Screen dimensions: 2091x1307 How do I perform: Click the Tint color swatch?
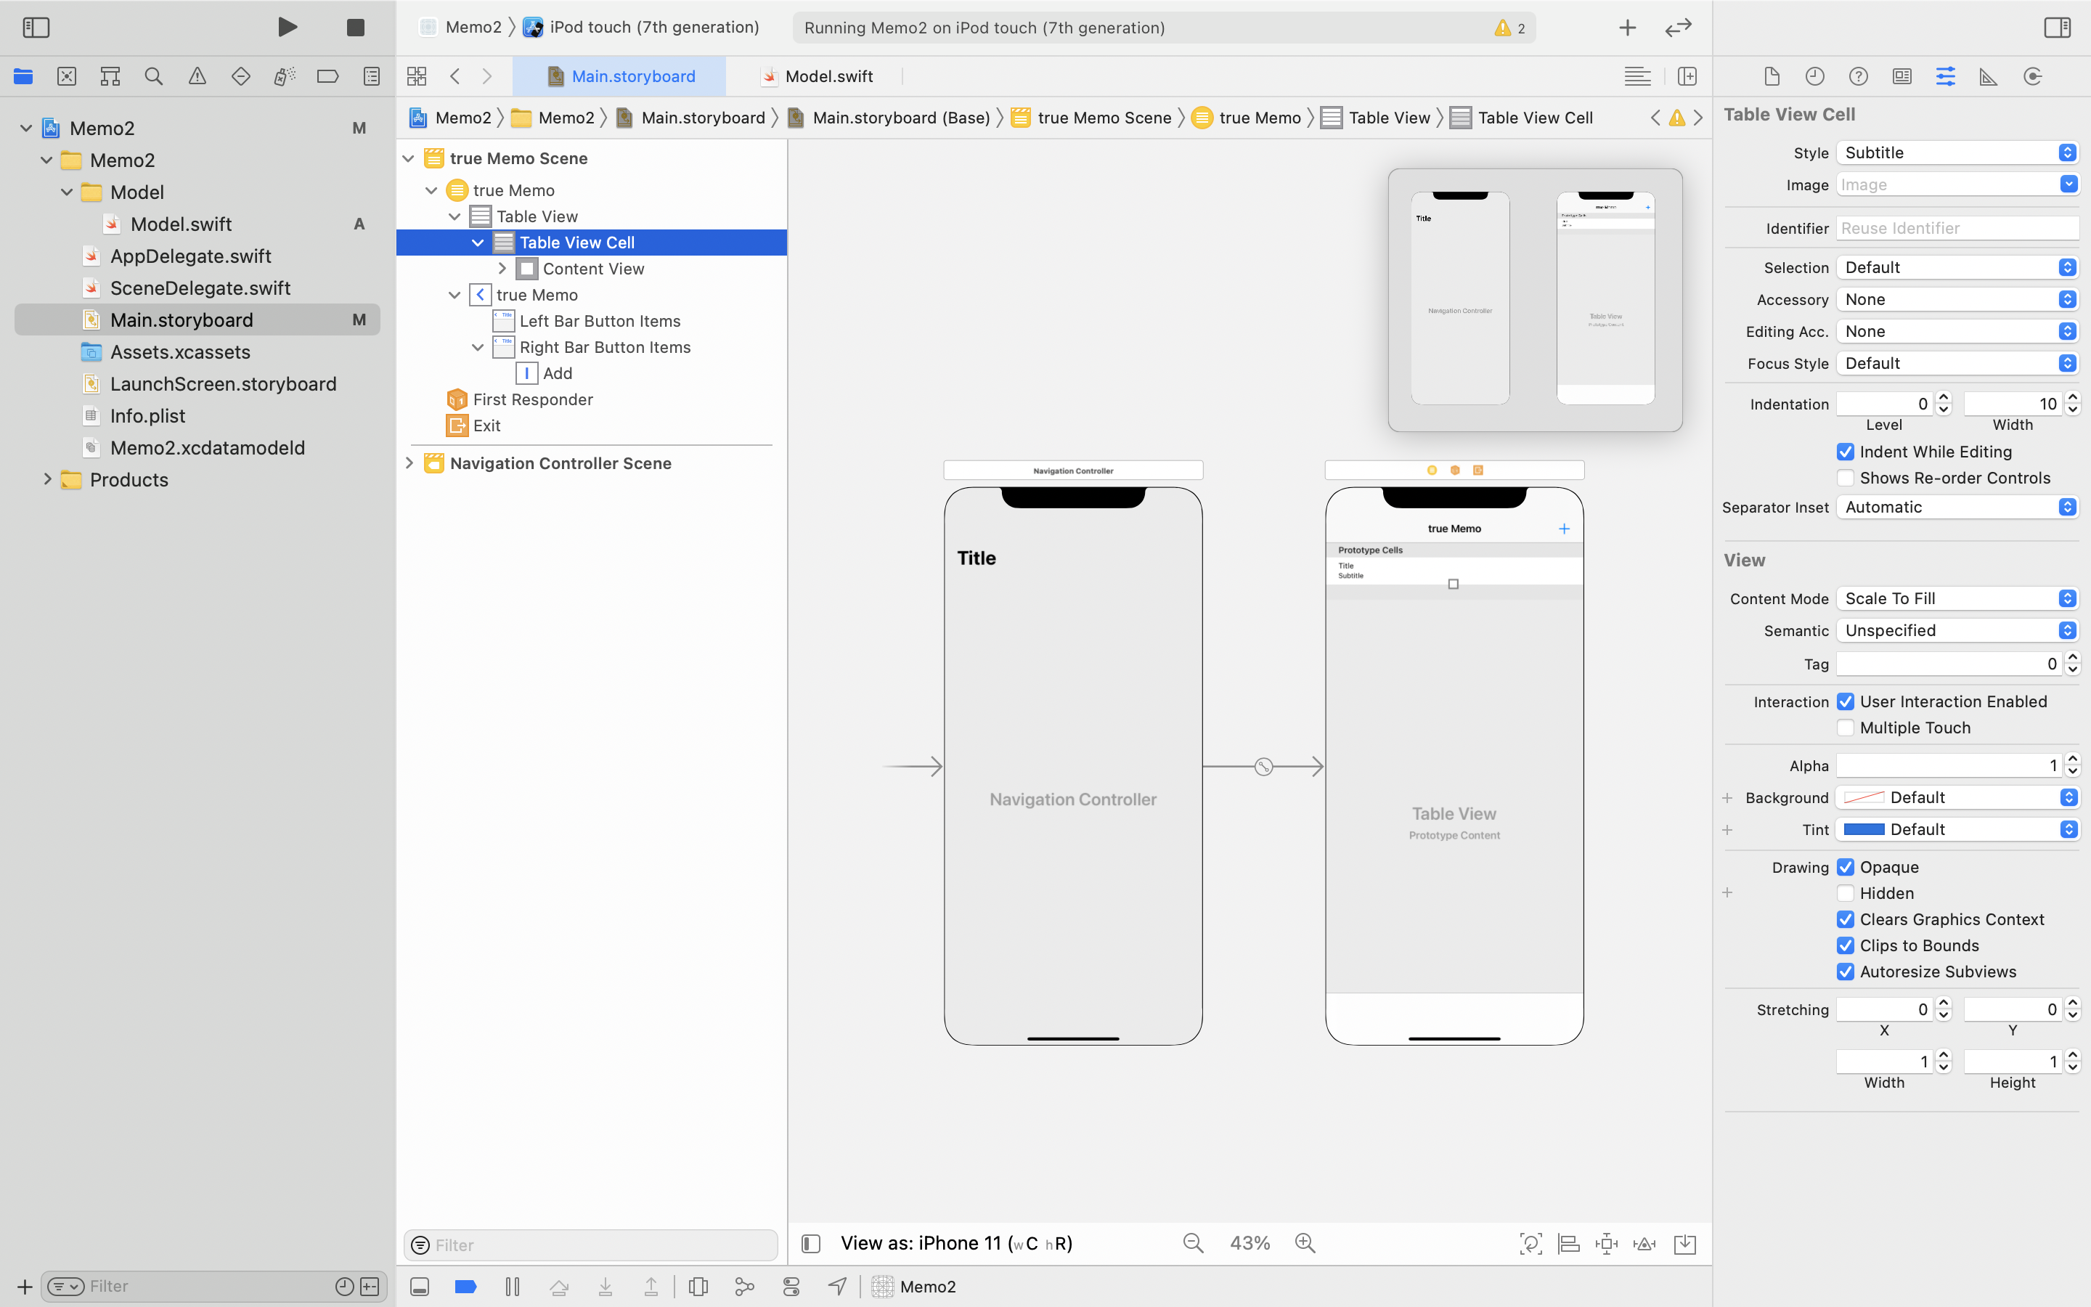pyautogui.click(x=1864, y=830)
